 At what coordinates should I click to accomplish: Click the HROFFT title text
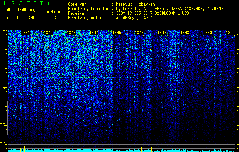coord(24,3)
